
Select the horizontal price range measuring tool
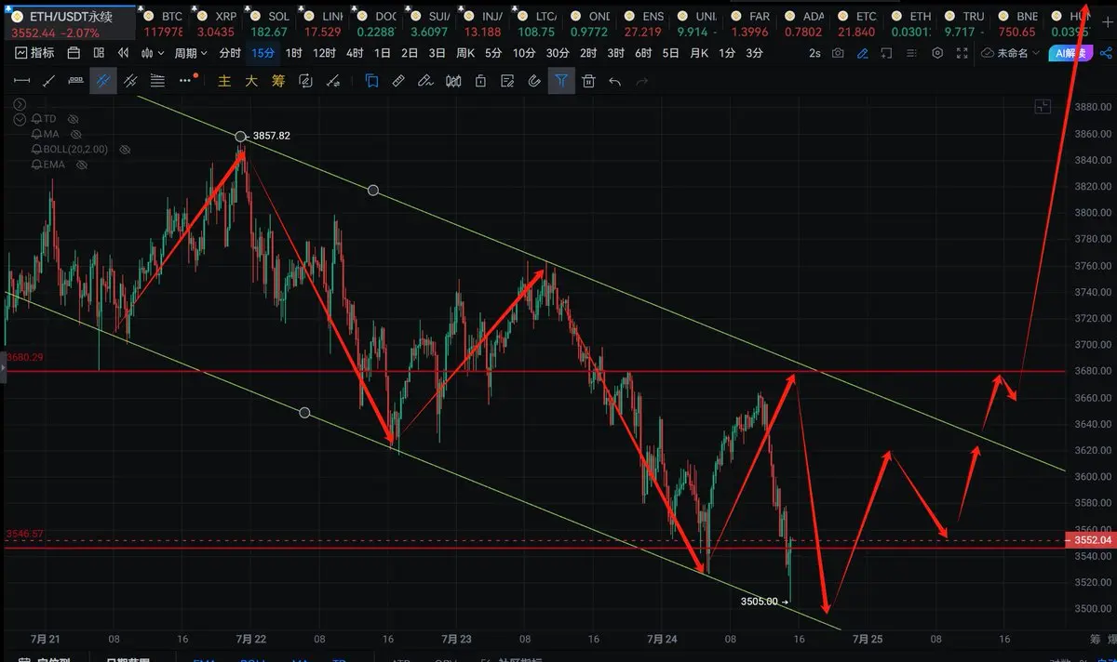(x=21, y=81)
